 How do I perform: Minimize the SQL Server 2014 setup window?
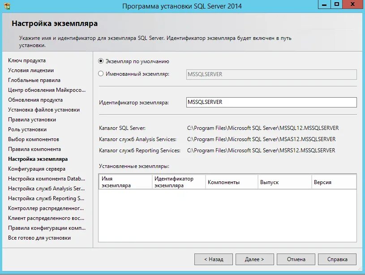324,4
